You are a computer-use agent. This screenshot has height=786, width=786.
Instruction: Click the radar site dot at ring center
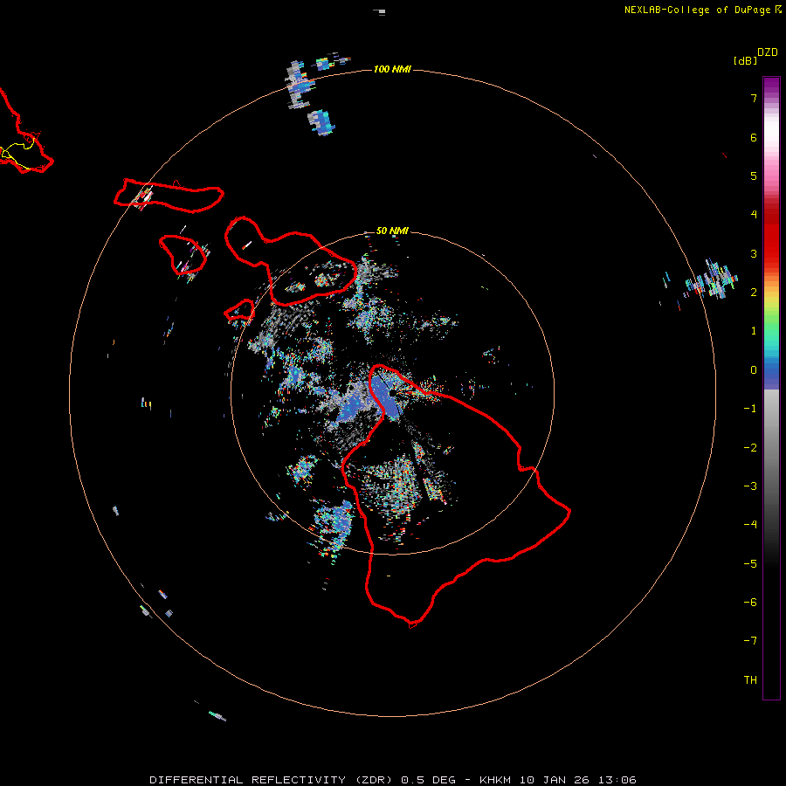click(392, 393)
